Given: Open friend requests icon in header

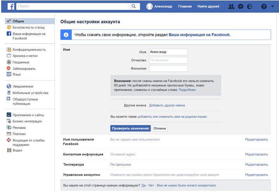Looking at the screenshot, I should 231,7.
